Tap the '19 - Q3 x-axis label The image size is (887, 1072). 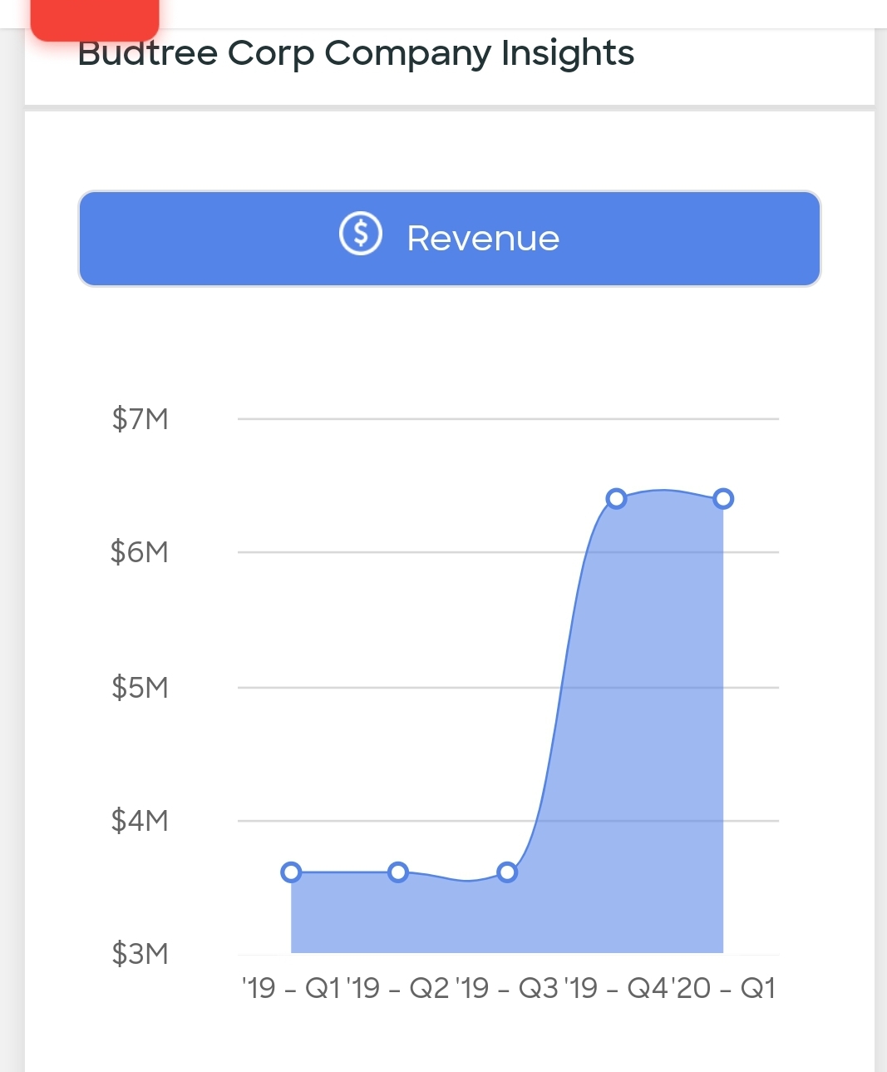click(507, 988)
